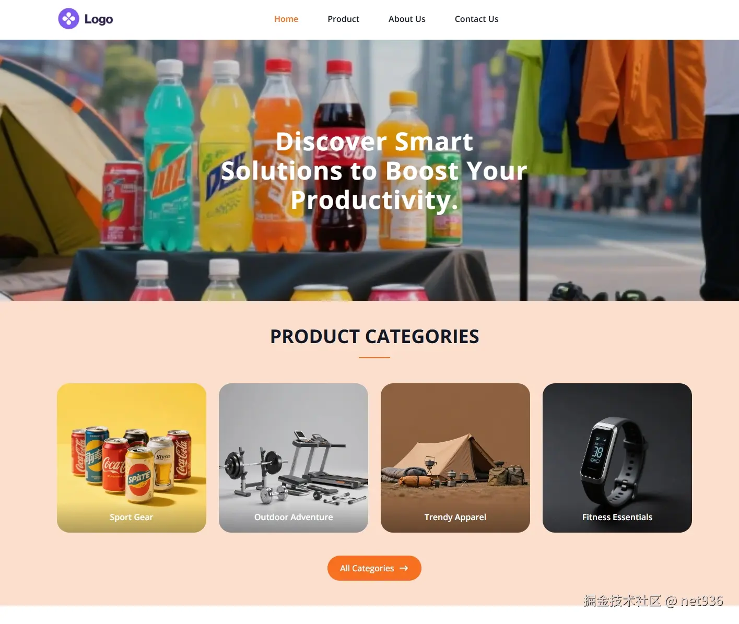Open the soda cans category image
739x624 pixels.
coord(132,458)
